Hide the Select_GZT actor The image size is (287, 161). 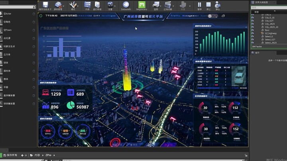[x=253, y=39]
